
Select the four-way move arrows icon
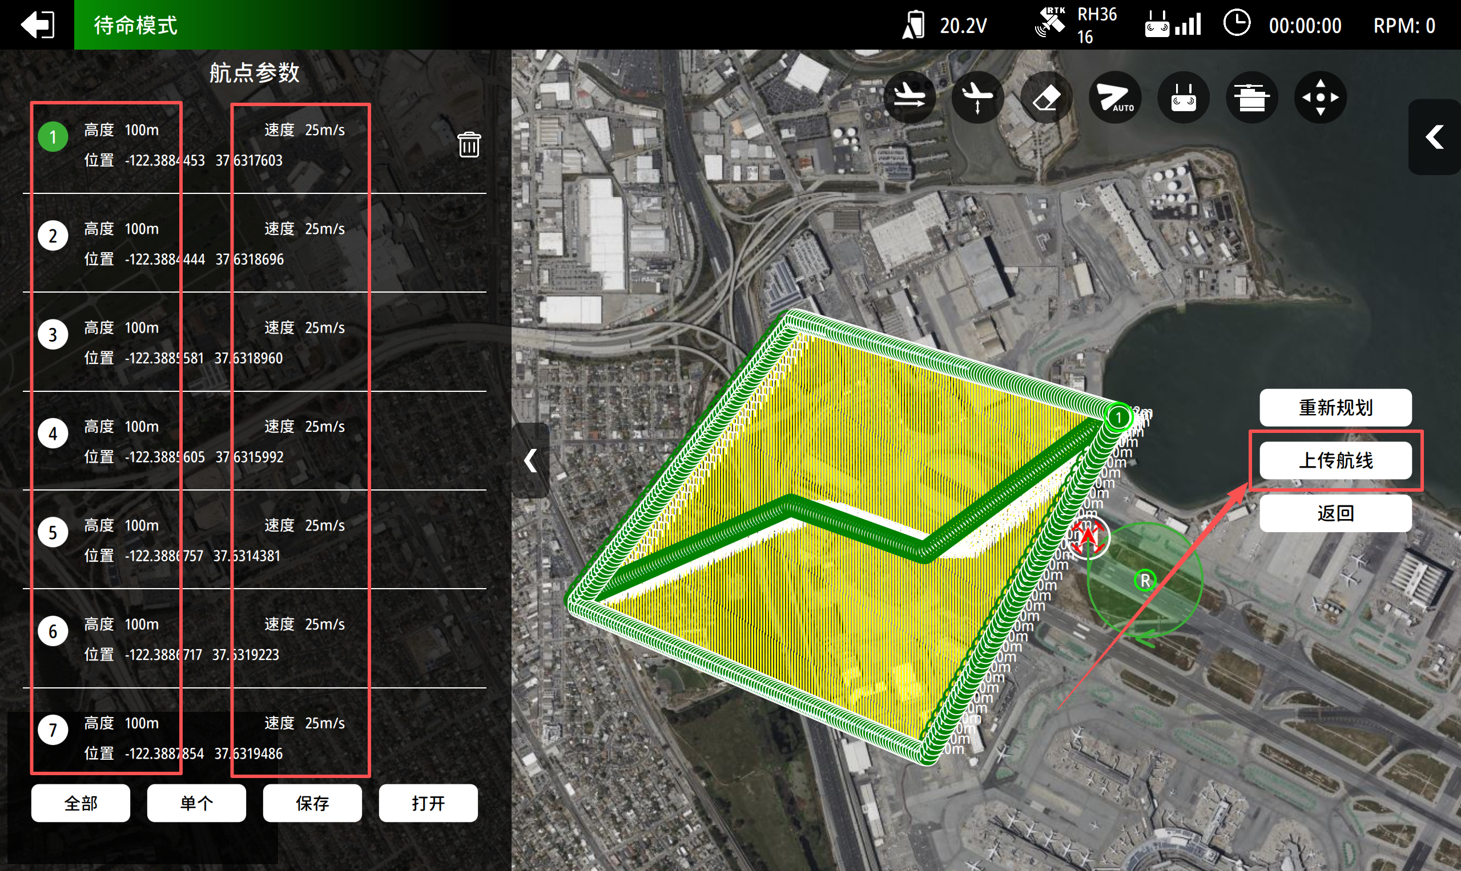click(1320, 97)
